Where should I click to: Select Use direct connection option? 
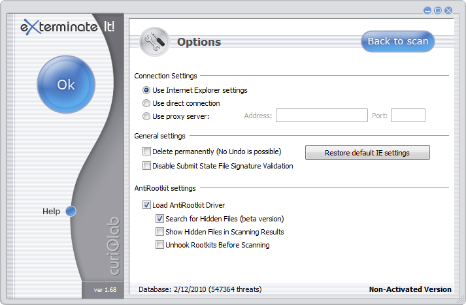146,103
